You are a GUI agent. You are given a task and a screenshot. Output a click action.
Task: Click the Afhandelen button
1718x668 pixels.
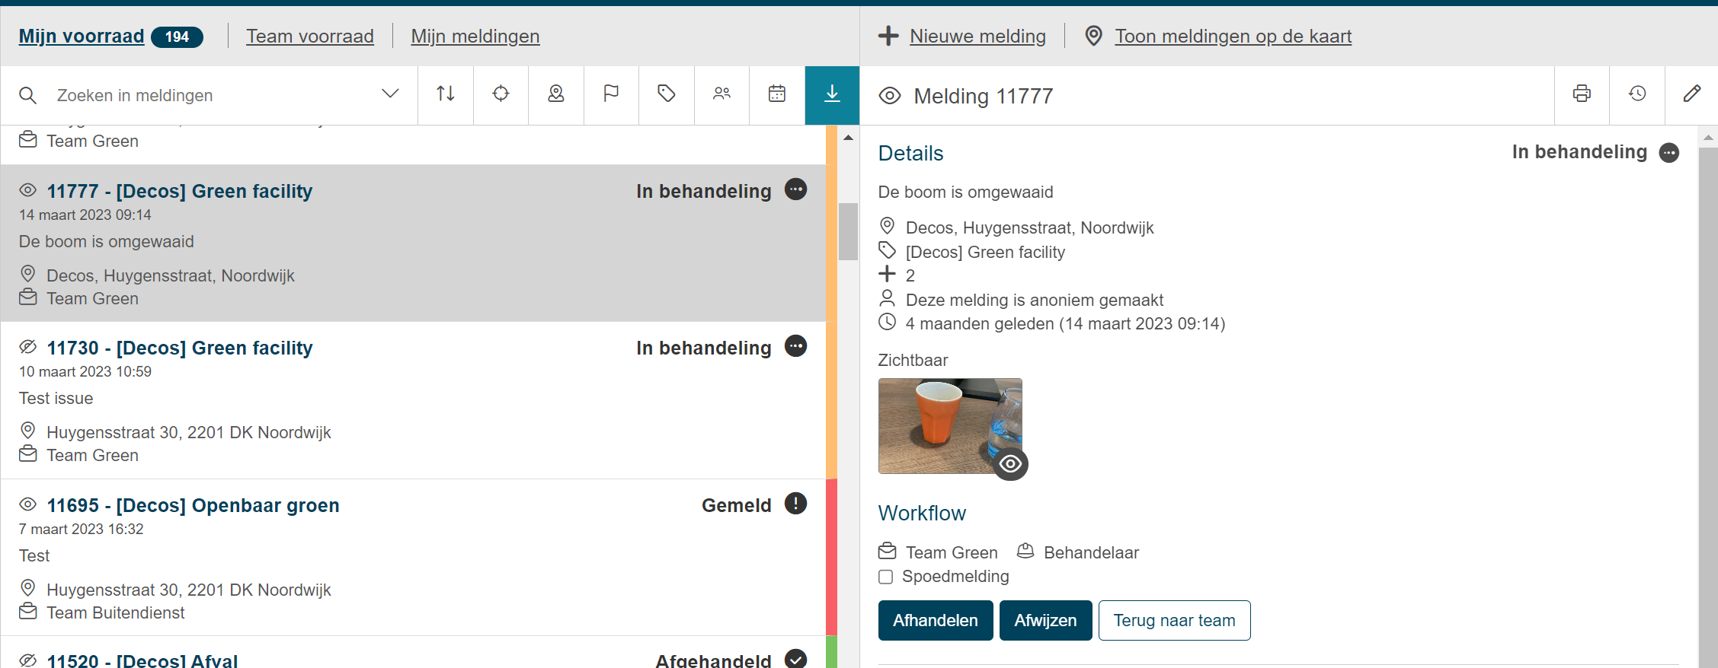tap(936, 620)
